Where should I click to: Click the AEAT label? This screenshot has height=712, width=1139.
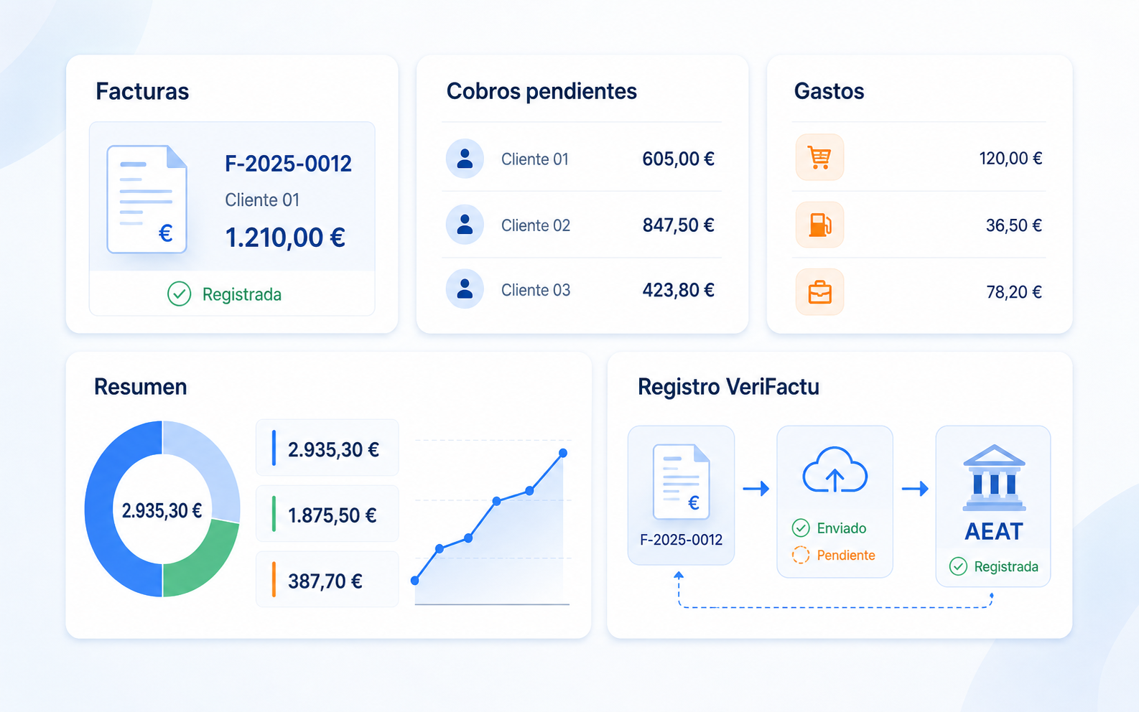[994, 532]
